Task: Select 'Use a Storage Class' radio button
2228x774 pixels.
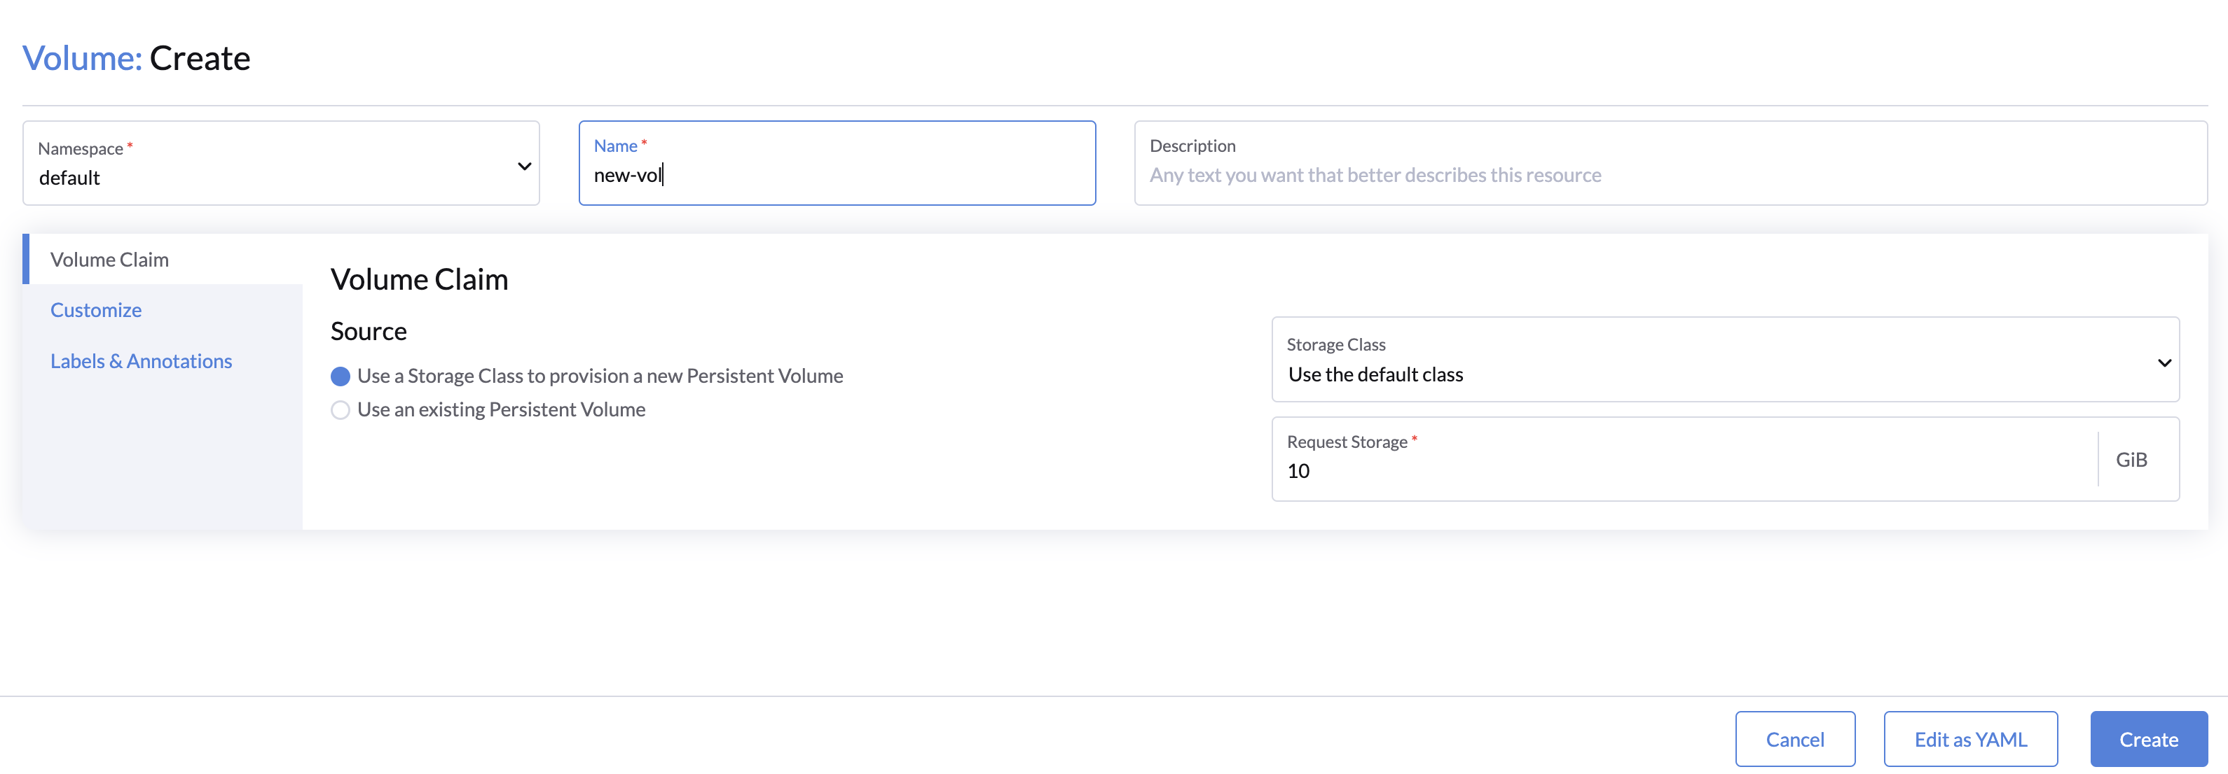Action: click(340, 375)
